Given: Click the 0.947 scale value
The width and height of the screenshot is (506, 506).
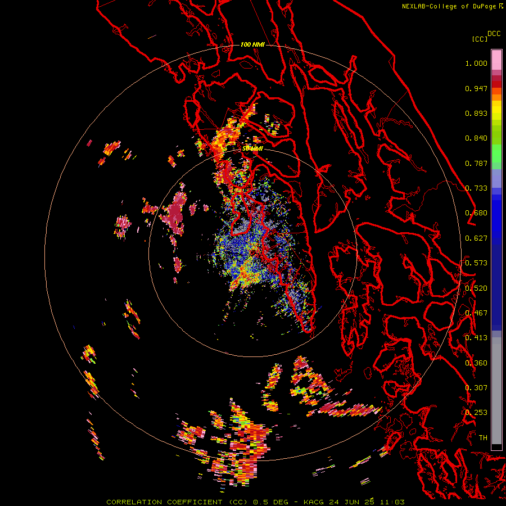Looking at the screenshot, I should pos(476,88).
